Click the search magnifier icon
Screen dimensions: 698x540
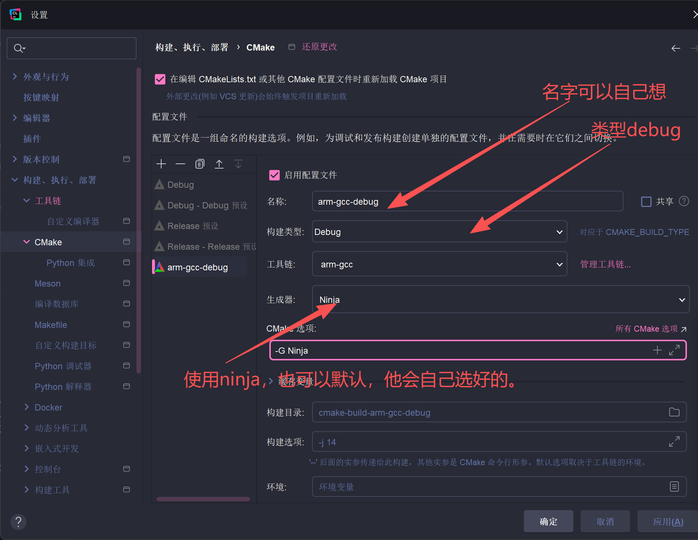(19, 48)
